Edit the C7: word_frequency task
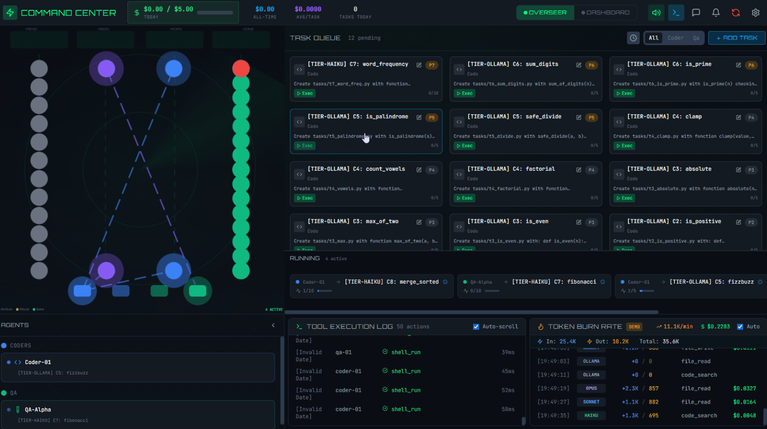 (x=419, y=65)
